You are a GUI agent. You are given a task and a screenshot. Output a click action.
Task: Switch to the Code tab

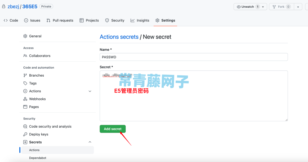click(x=11, y=21)
